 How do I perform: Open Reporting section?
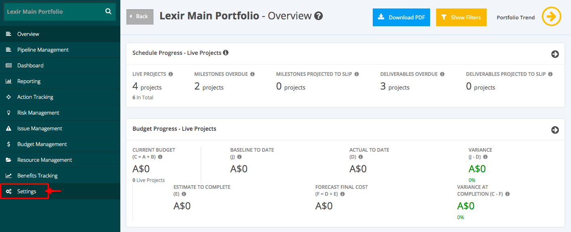[x=60, y=81]
